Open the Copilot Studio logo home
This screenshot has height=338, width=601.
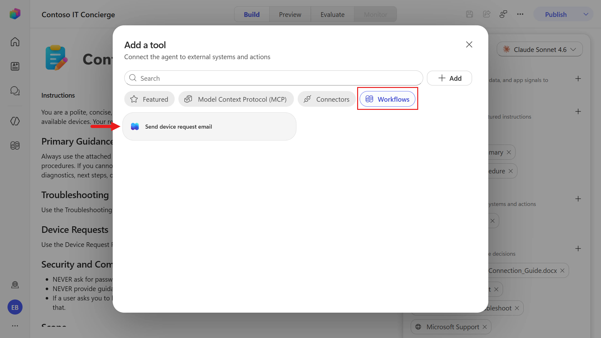[x=15, y=14]
